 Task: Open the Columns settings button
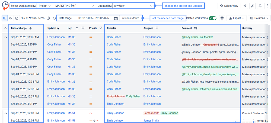click(259, 18)
